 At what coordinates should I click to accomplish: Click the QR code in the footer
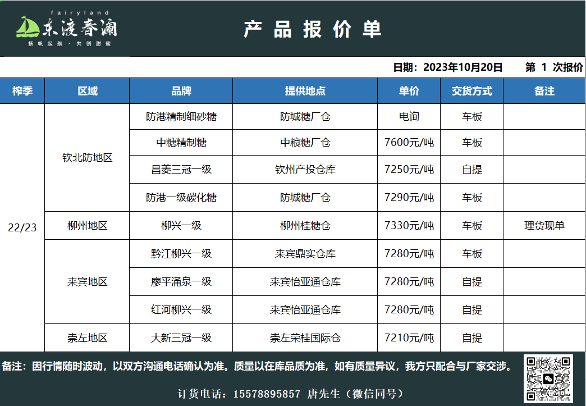(548, 379)
